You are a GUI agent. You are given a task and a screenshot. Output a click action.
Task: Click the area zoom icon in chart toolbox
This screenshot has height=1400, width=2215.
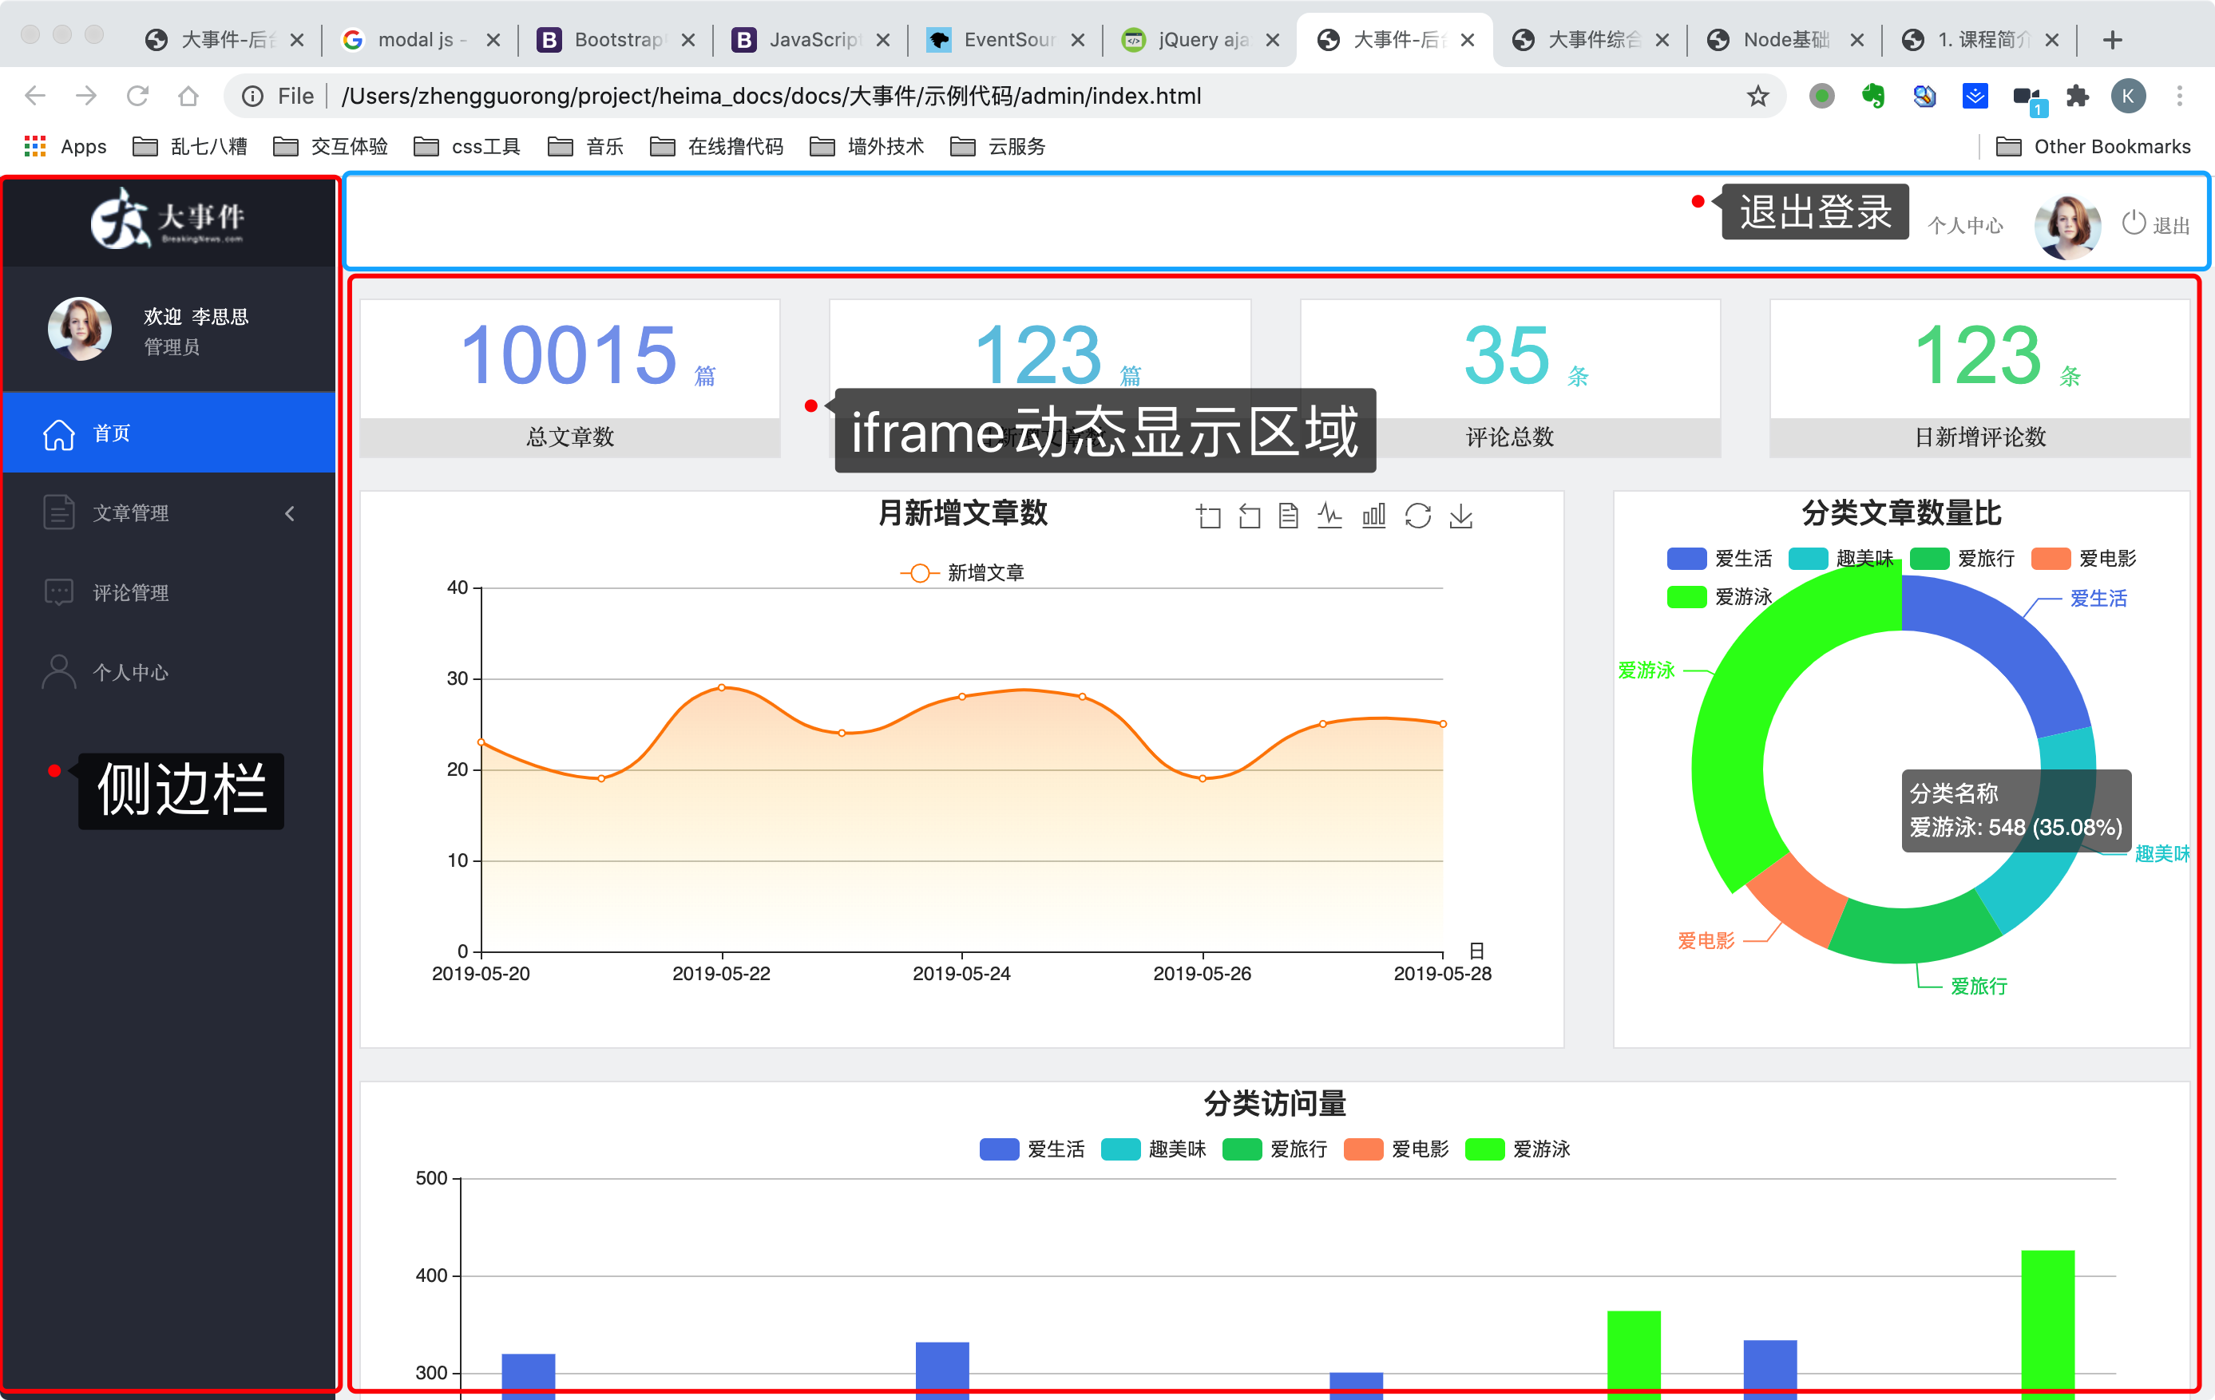[x=1209, y=516]
